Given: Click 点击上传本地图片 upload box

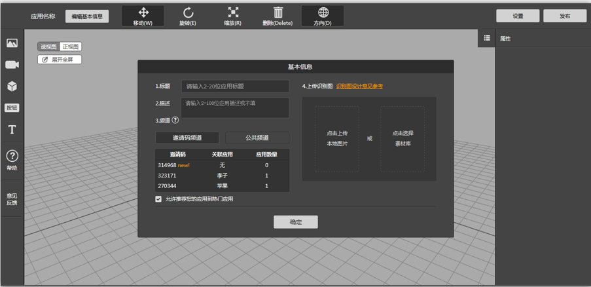Looking at the screenshot, I should [x=337, y=139].
